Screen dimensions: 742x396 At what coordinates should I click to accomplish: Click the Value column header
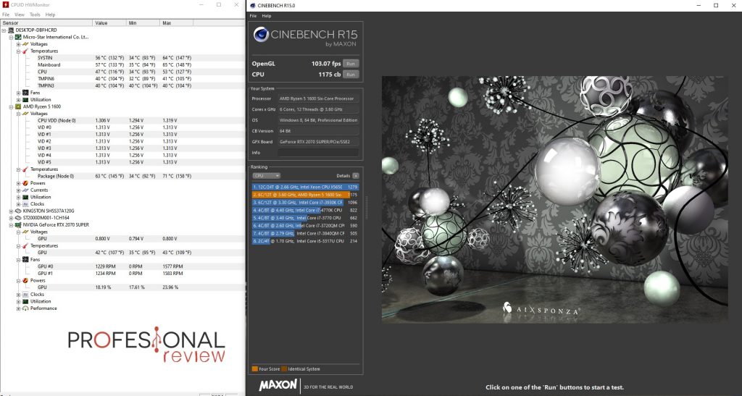point(110,22)
